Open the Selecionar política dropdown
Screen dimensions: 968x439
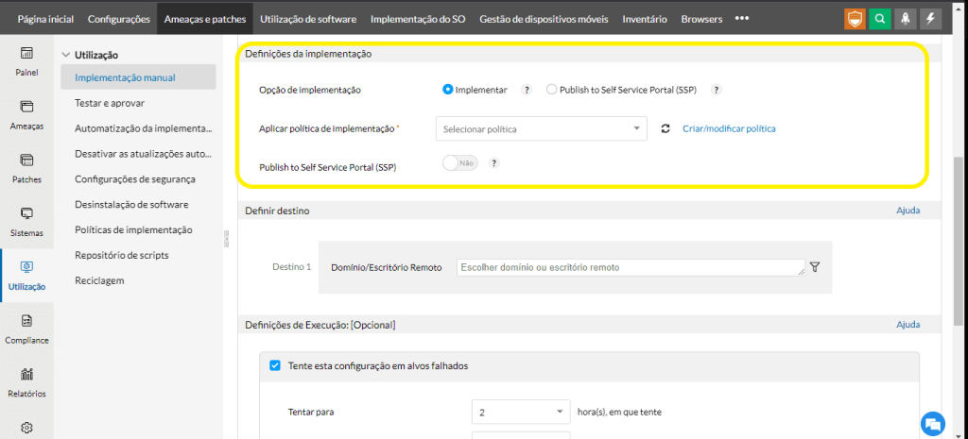tap(541, 128)
